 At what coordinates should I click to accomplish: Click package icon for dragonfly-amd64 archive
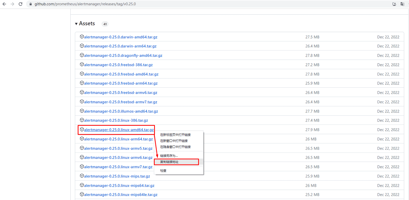82,55
